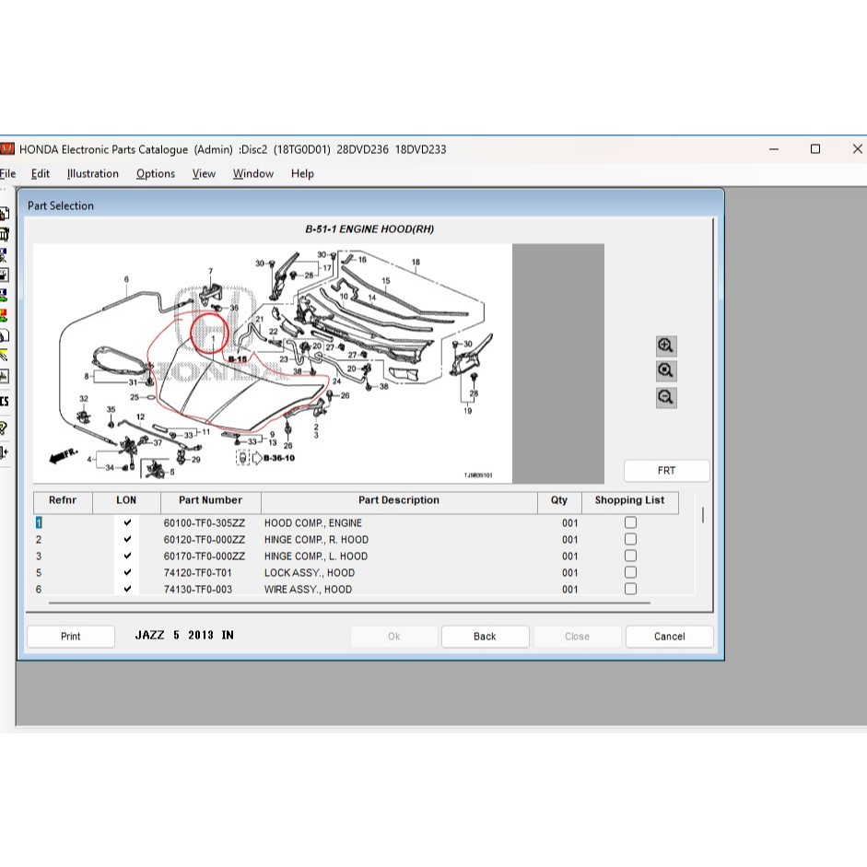Image resolution: width=867 pixels, height=867 pixels.
Task: Click the zoom out magnifier icon
Action: (666, 397)
